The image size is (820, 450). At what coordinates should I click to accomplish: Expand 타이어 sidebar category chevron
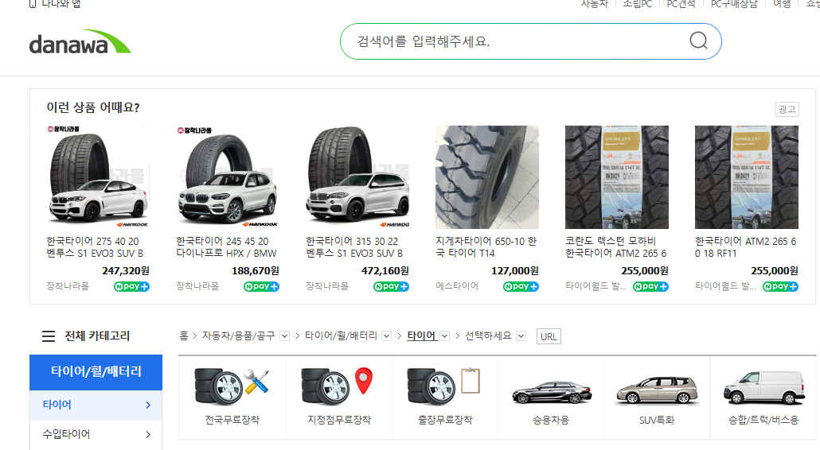pos(149,405)
